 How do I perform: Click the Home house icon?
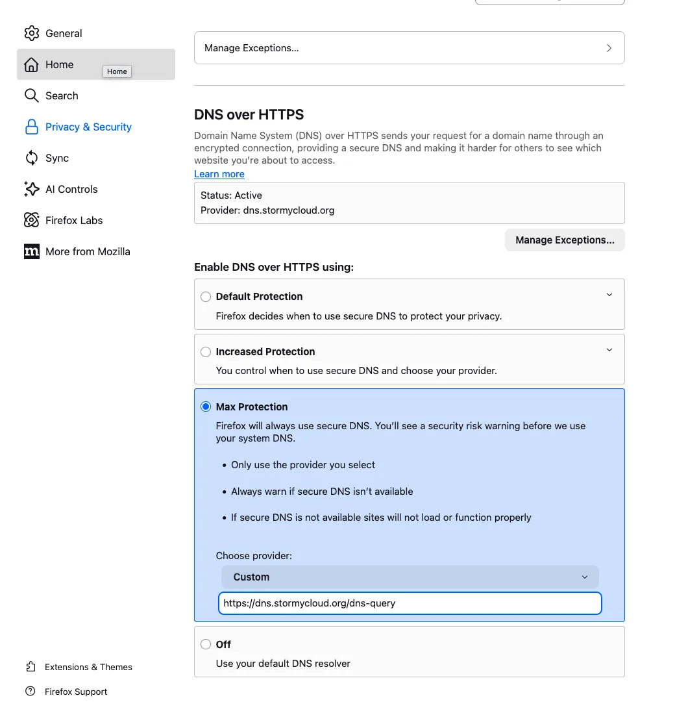[x=31, y=64]
